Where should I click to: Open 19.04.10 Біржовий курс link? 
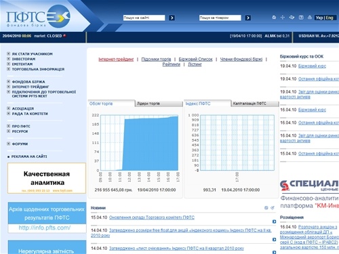(312, 66)
